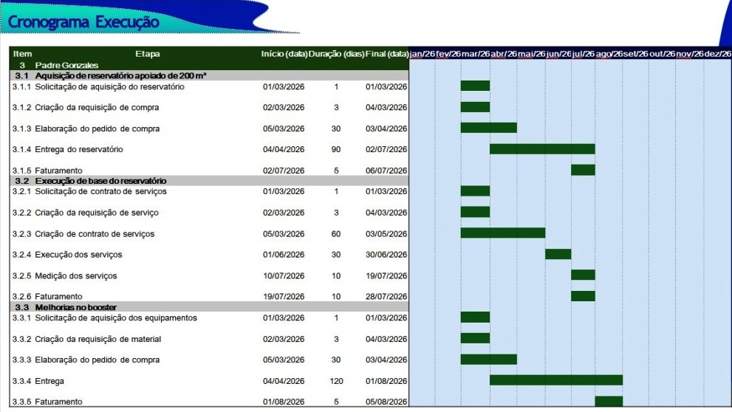Click Gantt bar for 3.1.4 Entrega do reservatório
This screenshot has width=732, height=412.
tap(542, 149)
